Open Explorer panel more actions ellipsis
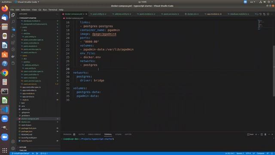The height and width of the screenshot is (155, 275). (57, 14)
